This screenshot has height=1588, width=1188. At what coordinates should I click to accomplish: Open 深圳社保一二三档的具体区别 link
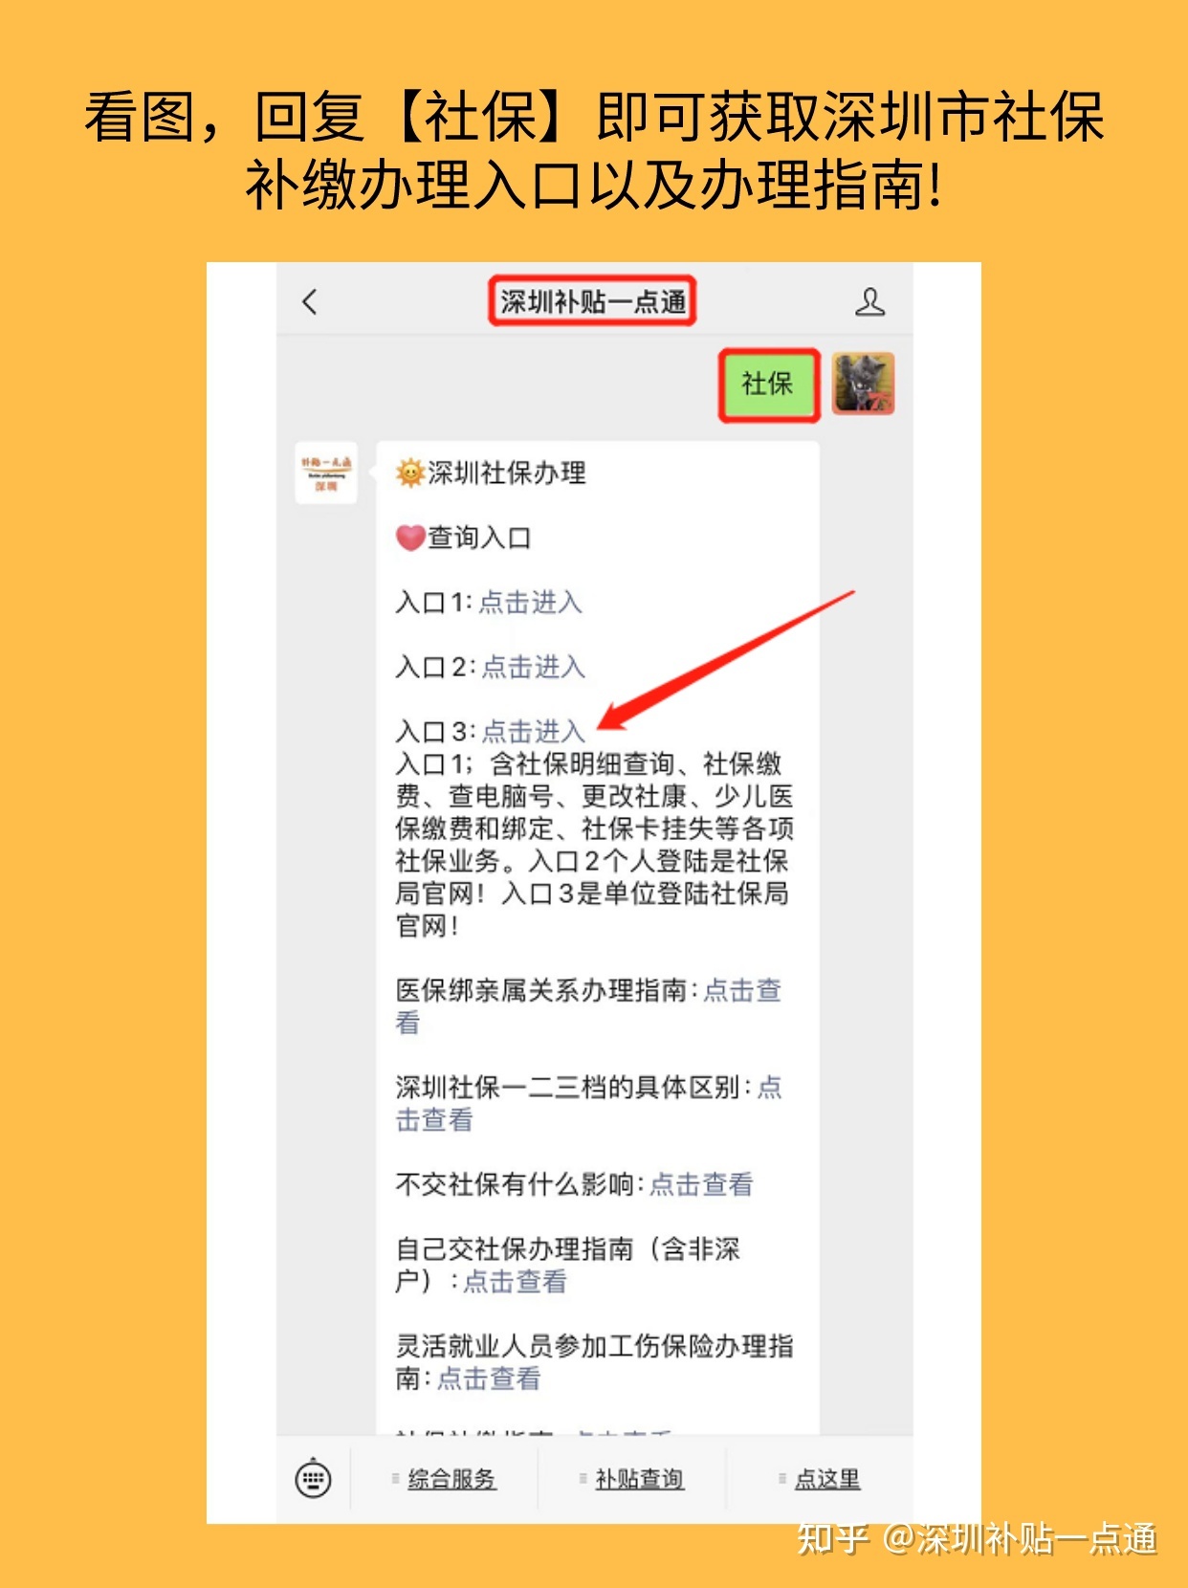[x=588, y=1103]
